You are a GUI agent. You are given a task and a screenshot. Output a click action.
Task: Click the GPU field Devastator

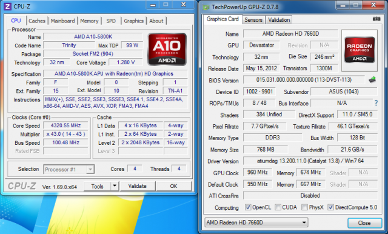[261, 45]
